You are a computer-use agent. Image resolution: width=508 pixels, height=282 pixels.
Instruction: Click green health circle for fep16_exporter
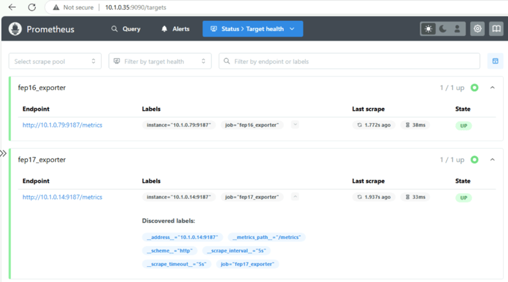(474, 87)
